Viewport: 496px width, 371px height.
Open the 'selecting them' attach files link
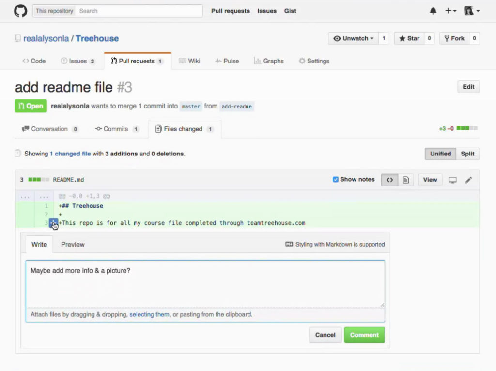coord(149,314)
